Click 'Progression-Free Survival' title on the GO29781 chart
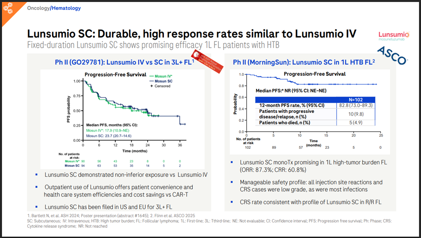This screenshot has height=238, width=421. tap(115, 75)
